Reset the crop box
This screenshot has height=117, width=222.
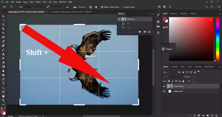point(159,7)
